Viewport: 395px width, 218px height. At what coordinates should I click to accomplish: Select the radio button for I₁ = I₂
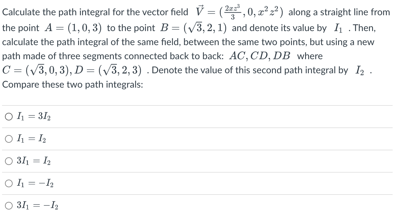[x=8, y=139]
